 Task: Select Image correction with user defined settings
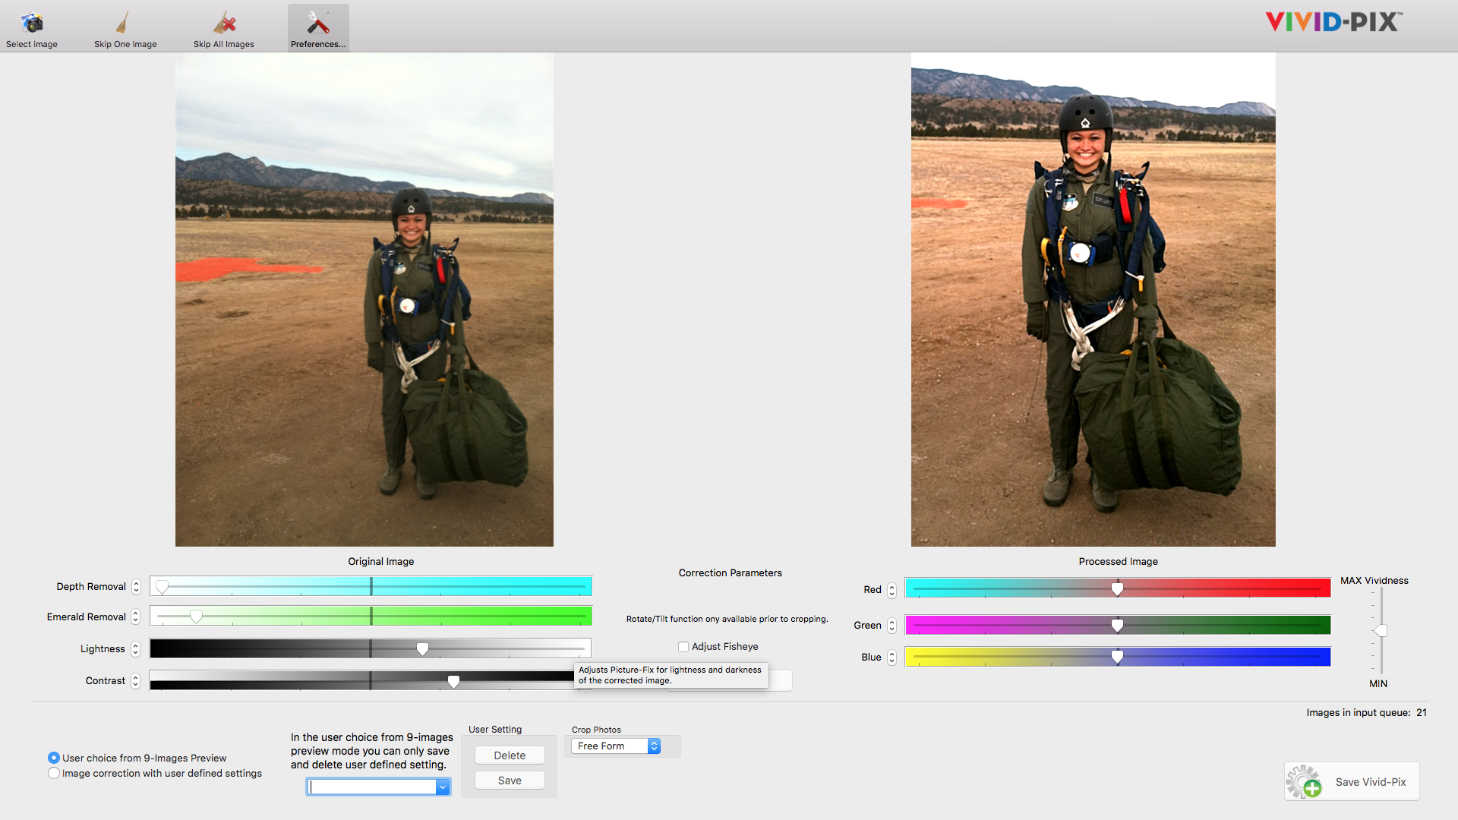pos(54,773)
